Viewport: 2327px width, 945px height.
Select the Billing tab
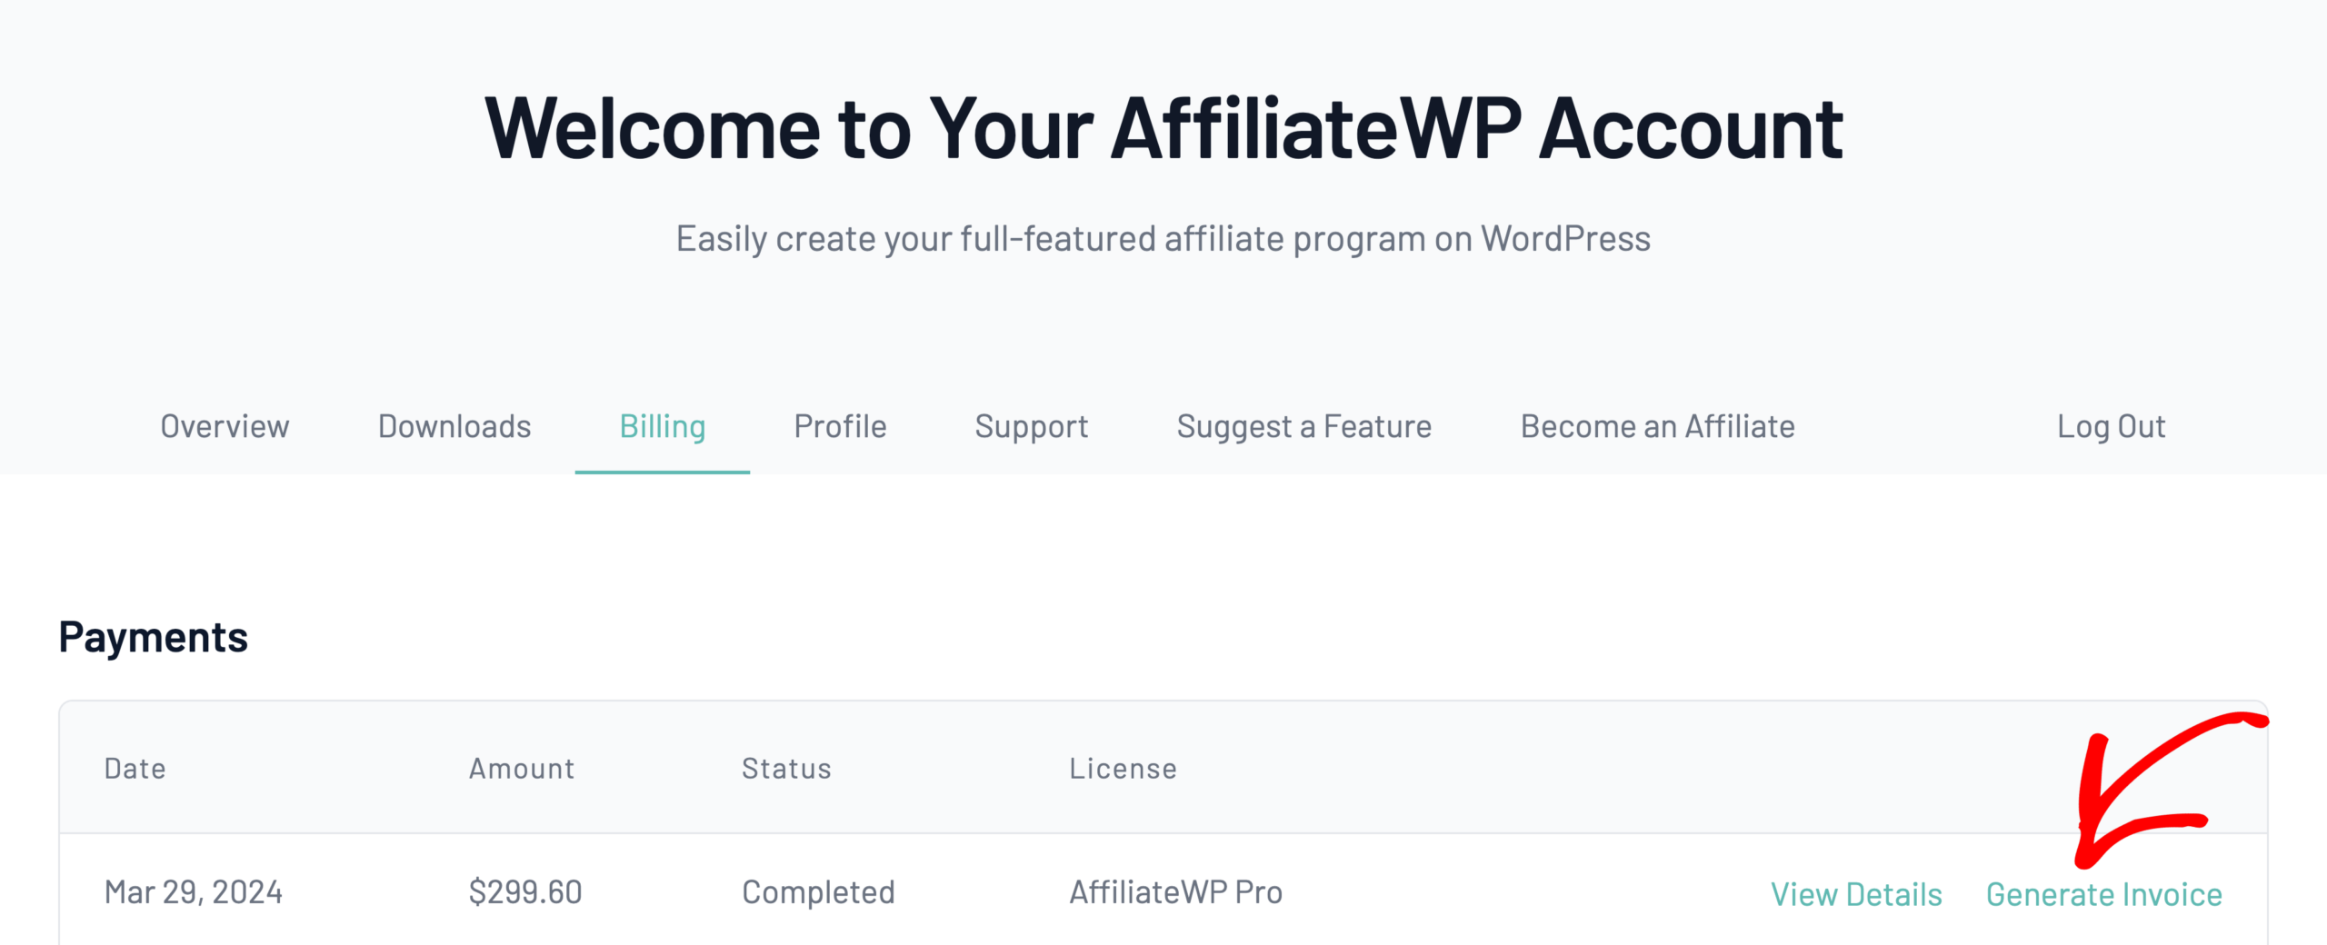pyautogui.click(x=663, y=426)
